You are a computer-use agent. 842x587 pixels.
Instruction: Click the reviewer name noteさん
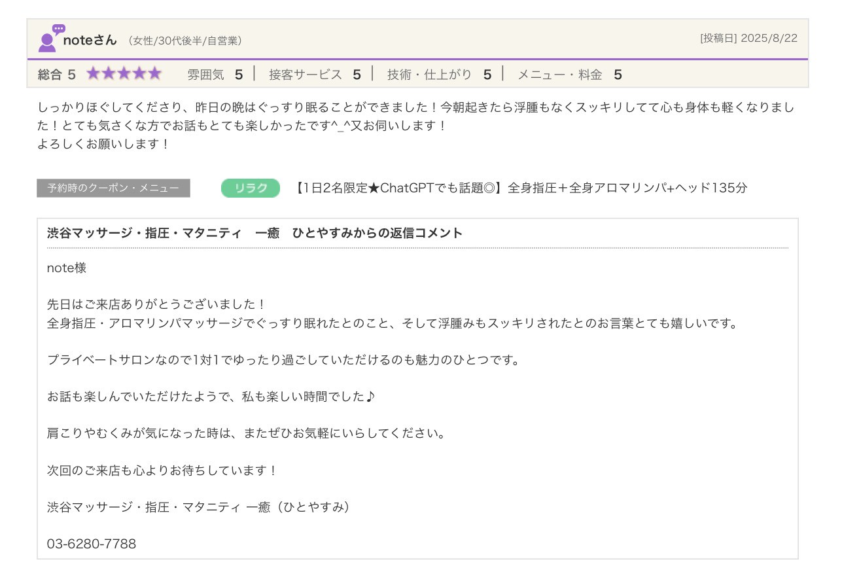click(90, 40)
